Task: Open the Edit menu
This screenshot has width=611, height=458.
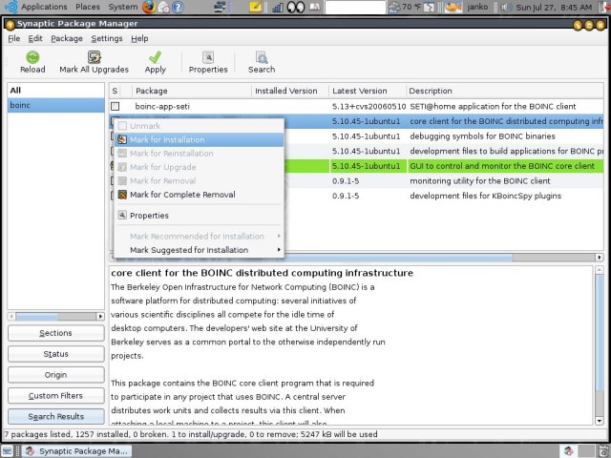Action: [x=35, y=38]
